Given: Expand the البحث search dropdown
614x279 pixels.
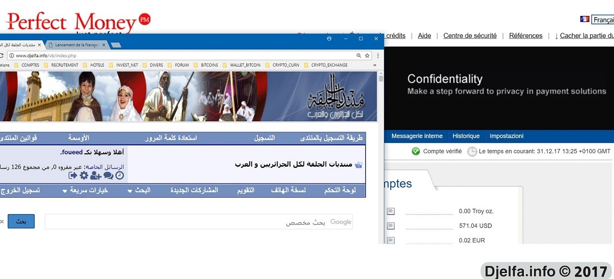Looking at the screenshot, I should tap(139, 190).
